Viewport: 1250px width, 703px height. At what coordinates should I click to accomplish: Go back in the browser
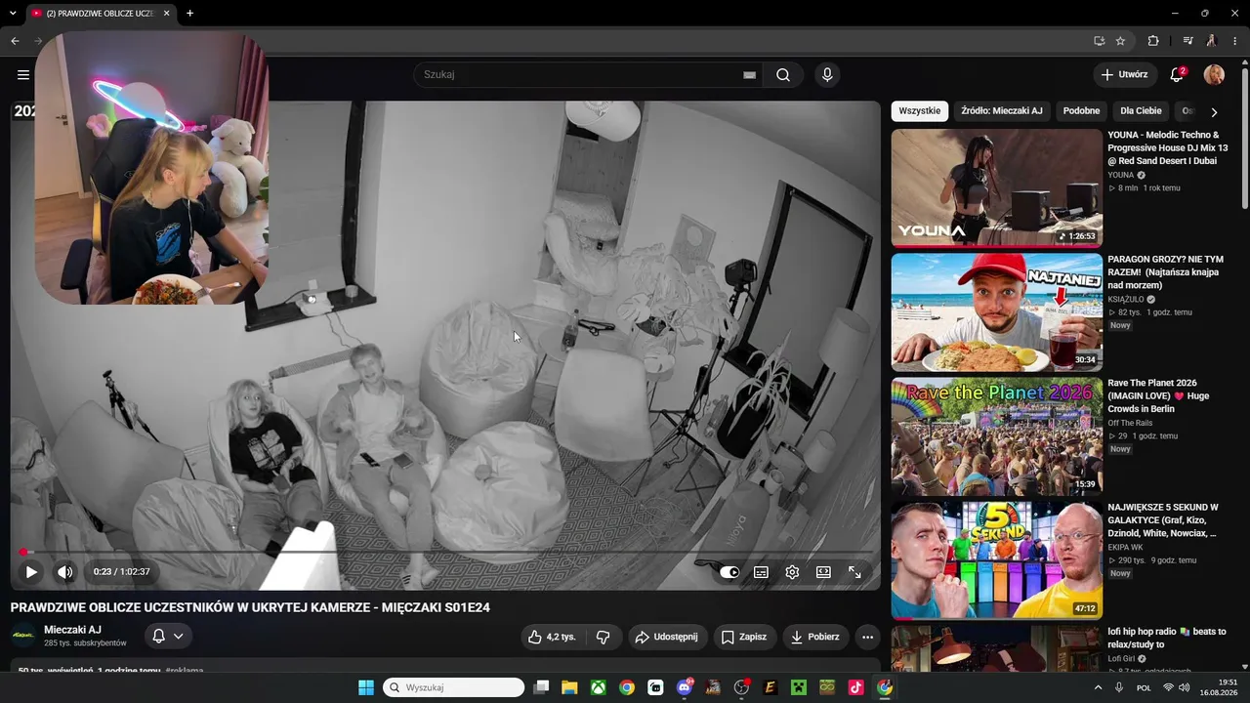15,41
